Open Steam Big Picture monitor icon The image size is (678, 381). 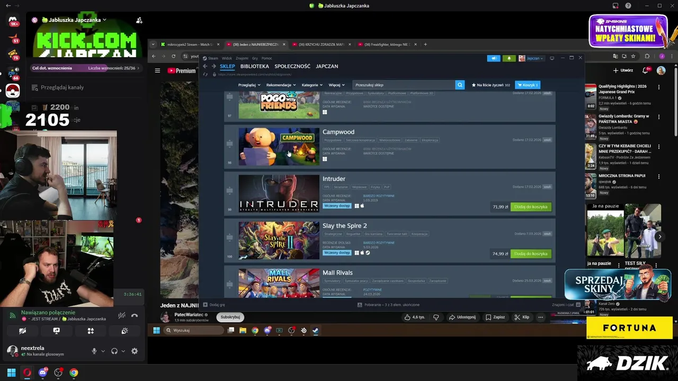click(x=552, y=58)
